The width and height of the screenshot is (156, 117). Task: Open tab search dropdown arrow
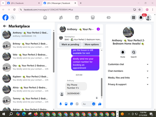pos(3,3)
